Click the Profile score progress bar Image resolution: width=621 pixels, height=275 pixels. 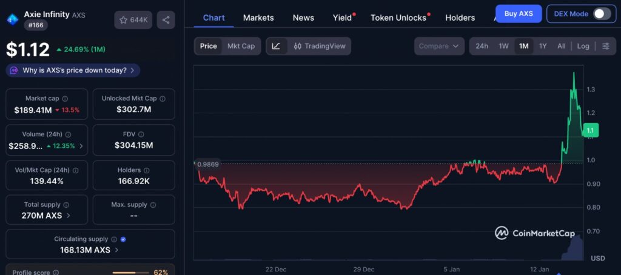click(130, 273)
